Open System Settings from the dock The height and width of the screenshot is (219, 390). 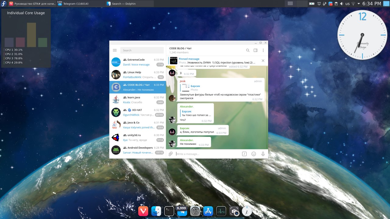195,211
